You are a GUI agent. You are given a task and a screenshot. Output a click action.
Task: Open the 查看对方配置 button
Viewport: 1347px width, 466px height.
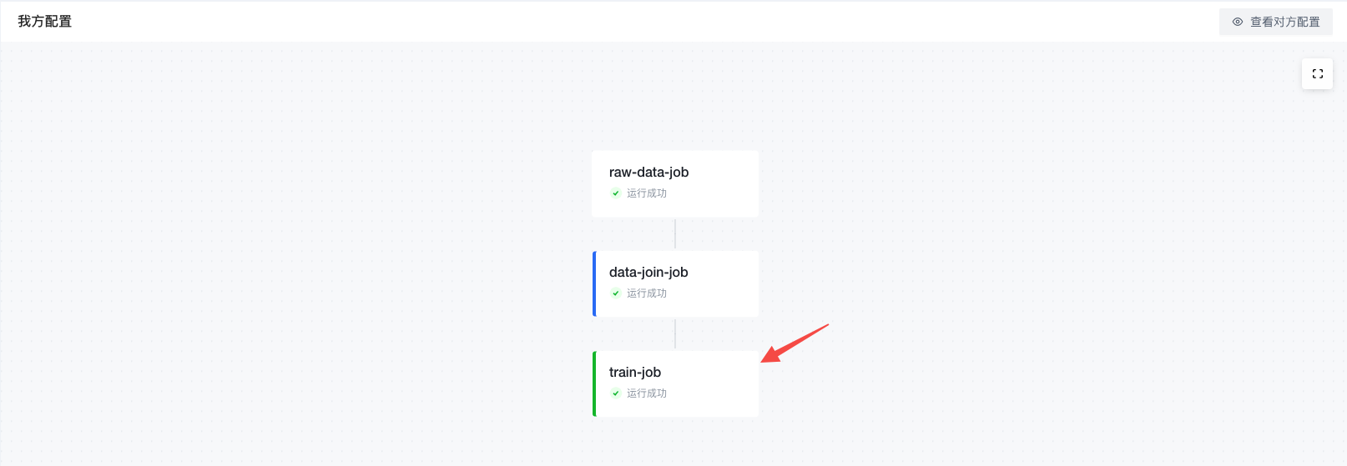1275,23
